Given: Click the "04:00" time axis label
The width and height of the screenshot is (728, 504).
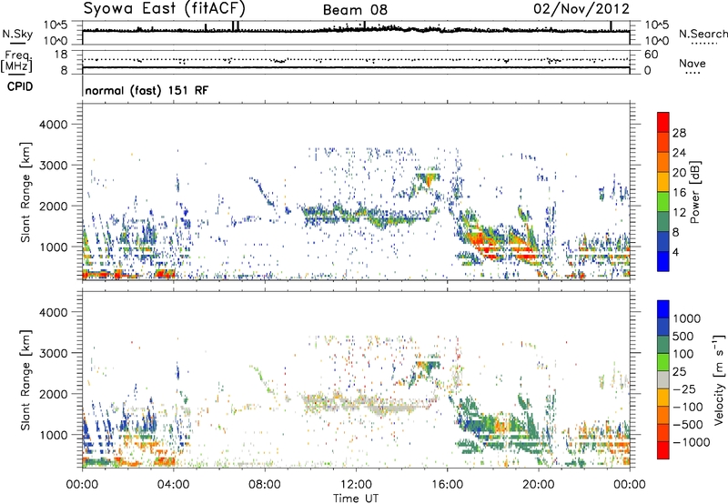Looking at the screenshot, I should point(173,485).
